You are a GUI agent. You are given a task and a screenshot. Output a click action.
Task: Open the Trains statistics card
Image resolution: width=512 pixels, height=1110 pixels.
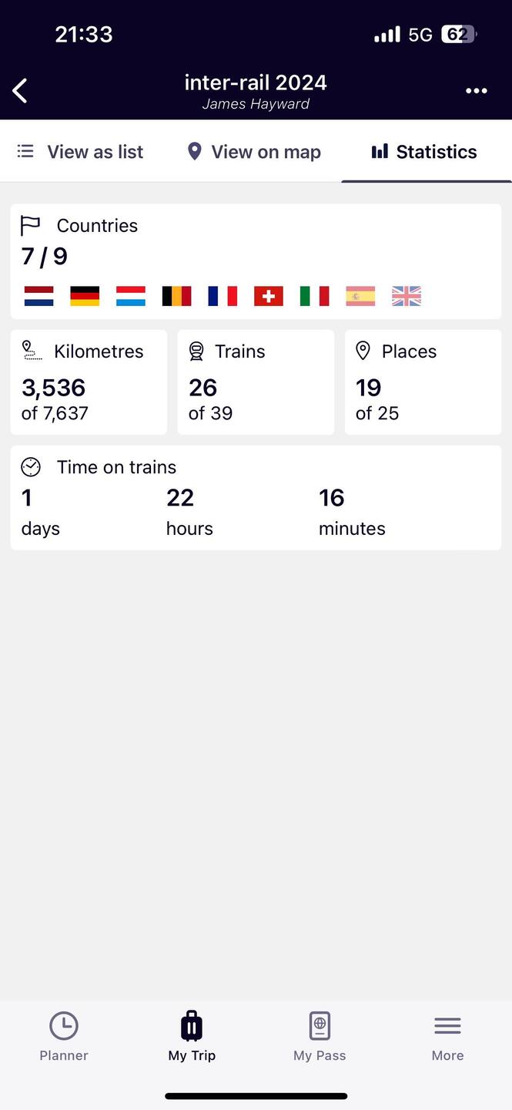click(256, 382)
